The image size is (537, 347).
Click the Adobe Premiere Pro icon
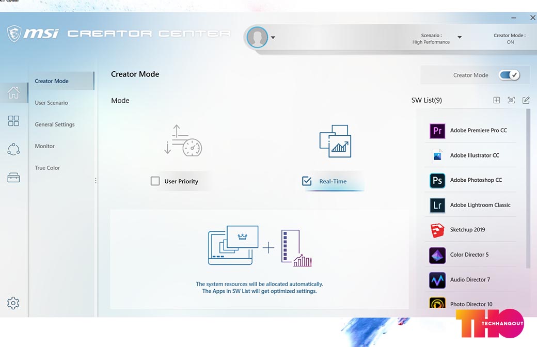(437, 131)
